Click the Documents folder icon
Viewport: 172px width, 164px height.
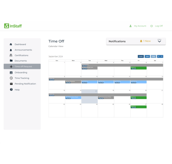point(11,61)
